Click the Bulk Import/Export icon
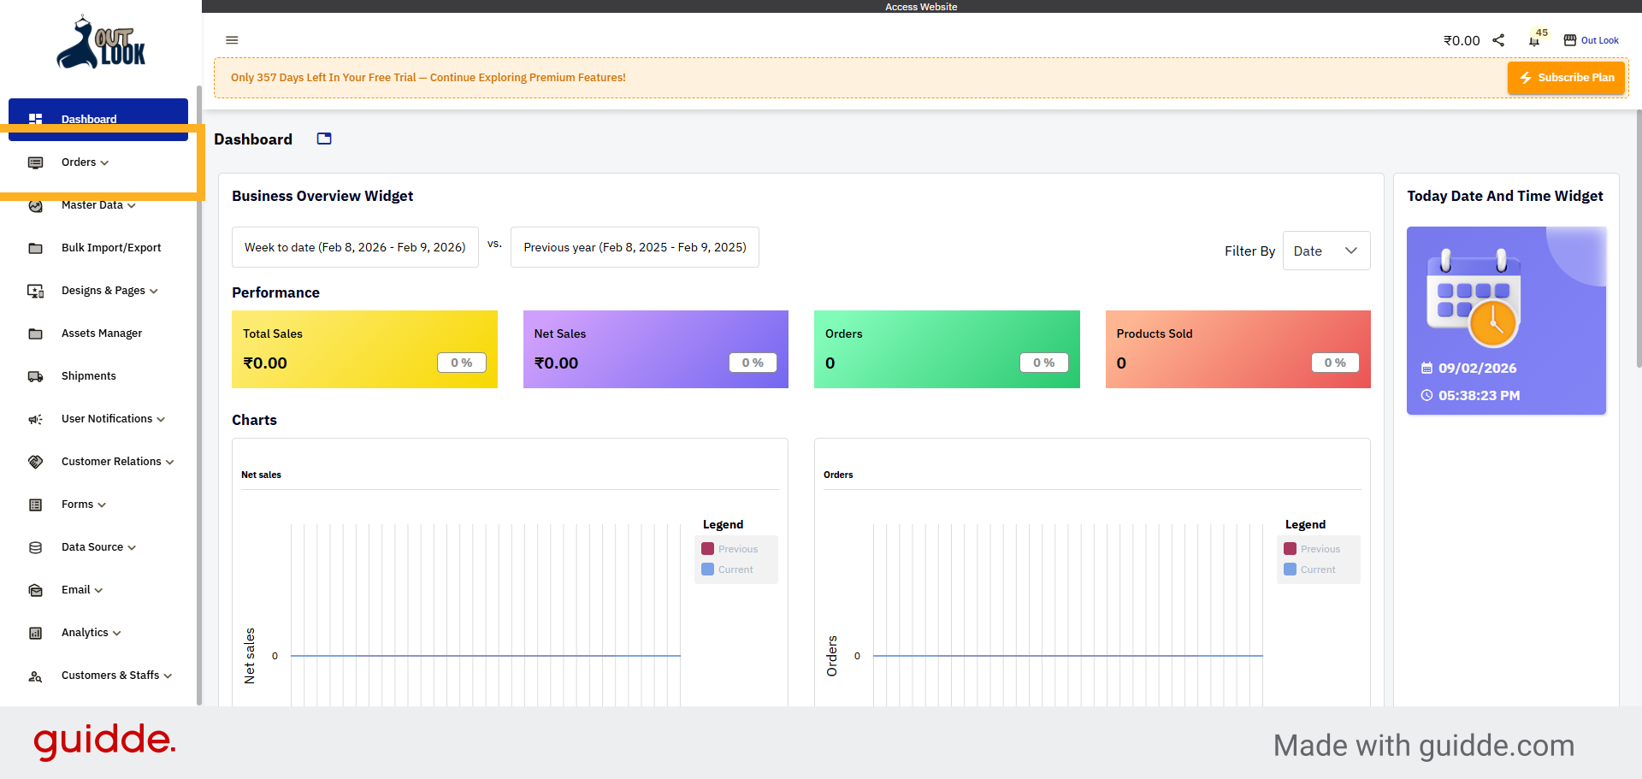 [x=35, y=248]
